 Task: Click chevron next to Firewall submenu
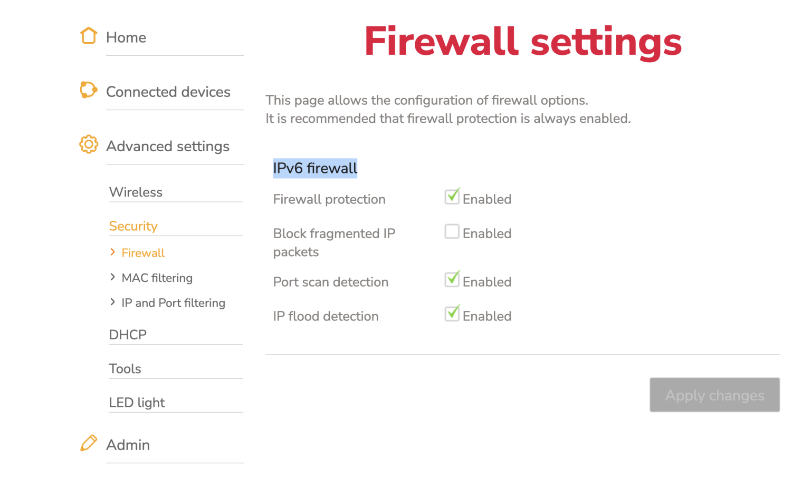112,252
